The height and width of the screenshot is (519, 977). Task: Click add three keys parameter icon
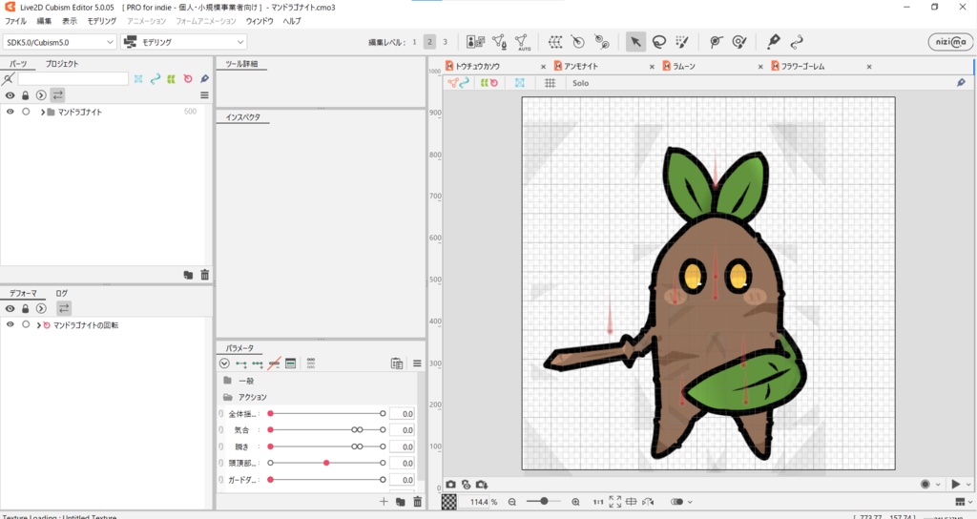[x=258, y=363]
